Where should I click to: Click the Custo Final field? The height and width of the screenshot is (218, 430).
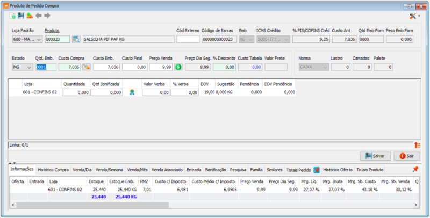135,67
